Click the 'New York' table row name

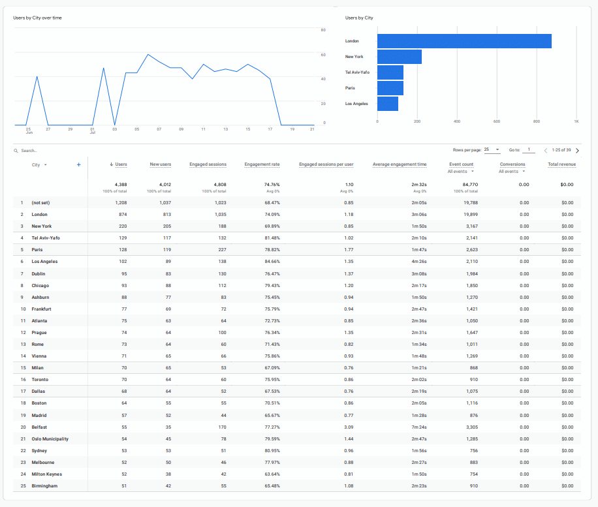point(41,226)
